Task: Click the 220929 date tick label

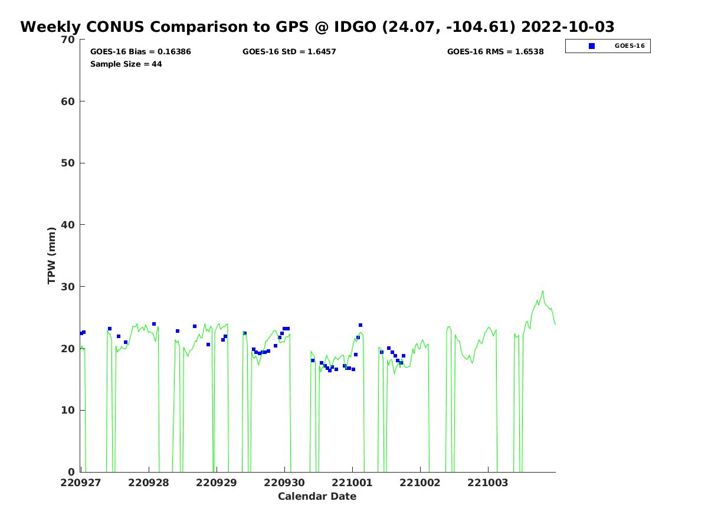Action: click(x=217, y=482)
